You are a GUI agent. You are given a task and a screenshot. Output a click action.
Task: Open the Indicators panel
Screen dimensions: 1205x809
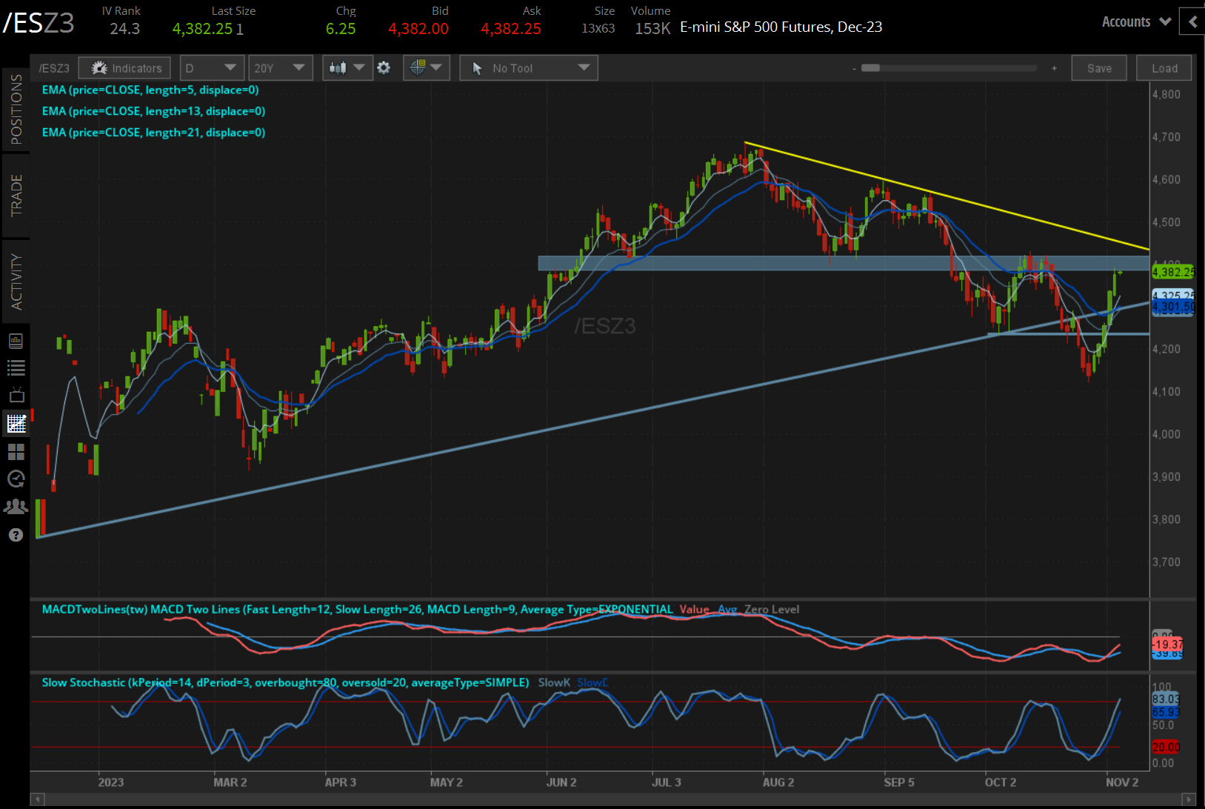(x=124, y=68)
